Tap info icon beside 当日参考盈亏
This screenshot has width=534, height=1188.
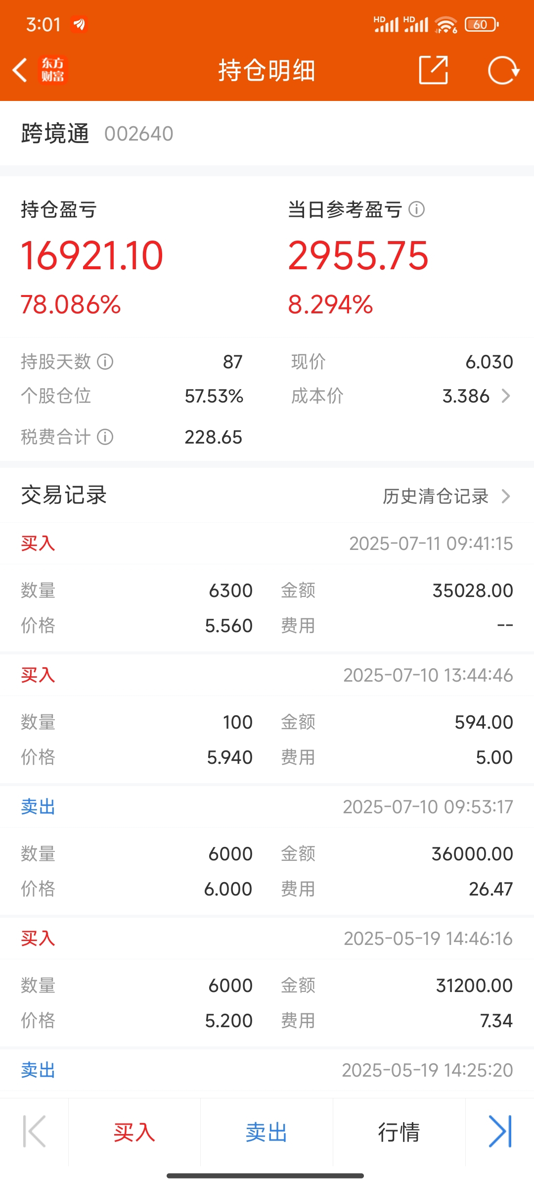[x=416, y=209]
